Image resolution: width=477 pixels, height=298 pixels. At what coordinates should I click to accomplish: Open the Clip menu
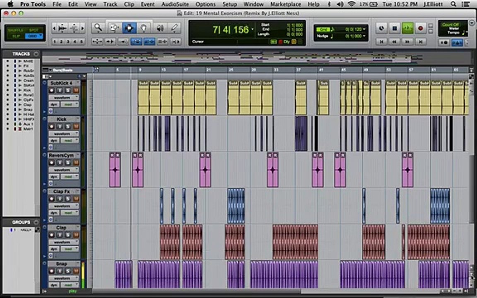[129, 4]
